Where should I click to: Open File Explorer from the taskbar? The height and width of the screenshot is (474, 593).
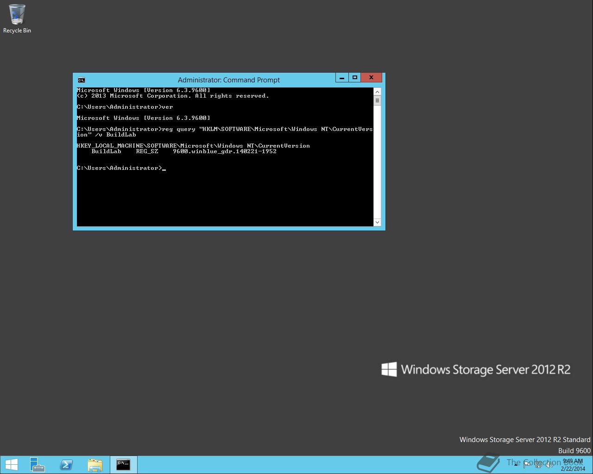coord(95,465)
